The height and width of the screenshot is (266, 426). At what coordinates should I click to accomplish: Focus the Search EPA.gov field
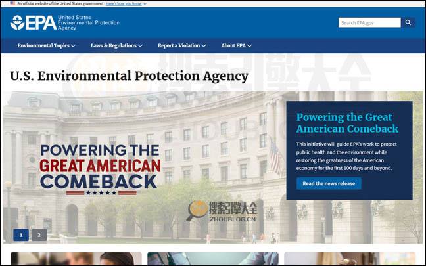369,22
